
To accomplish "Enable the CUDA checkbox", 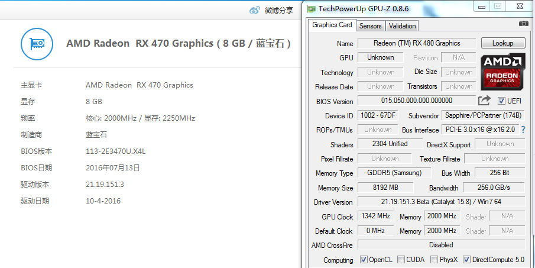I will 401,260.
